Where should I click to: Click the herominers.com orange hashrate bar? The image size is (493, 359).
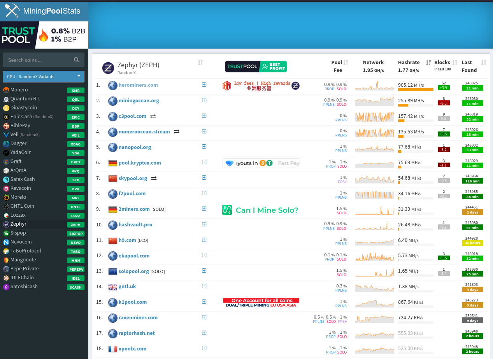click(415, 90)
